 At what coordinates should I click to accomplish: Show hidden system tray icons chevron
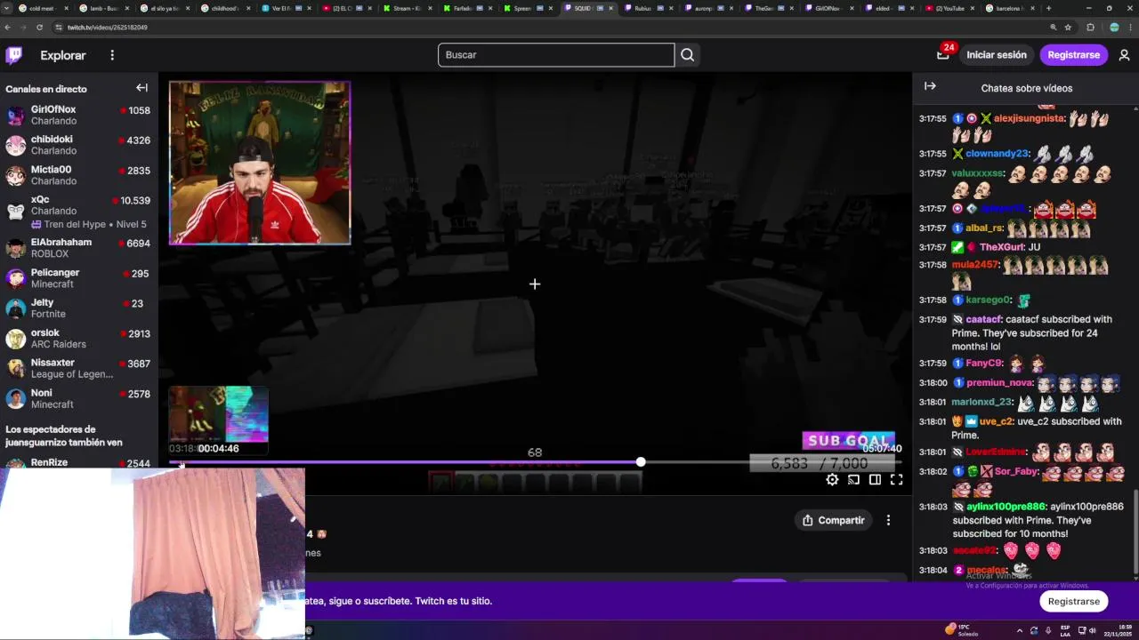1020,630
